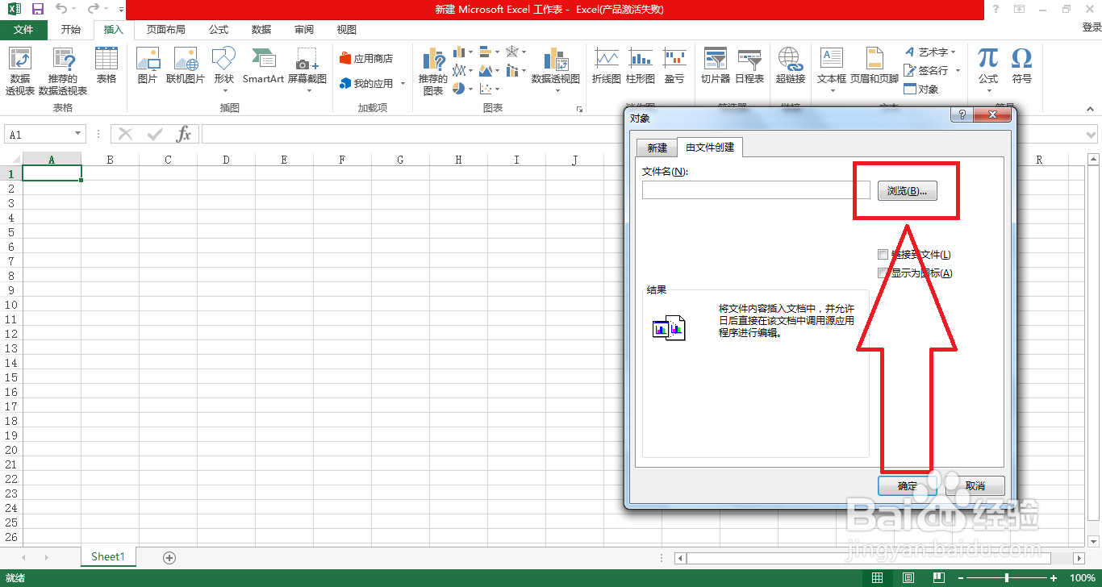Select the Create from File (由文件创建) tab
Viewport: 1102px width, 587px height.
[x=710, y=148]
